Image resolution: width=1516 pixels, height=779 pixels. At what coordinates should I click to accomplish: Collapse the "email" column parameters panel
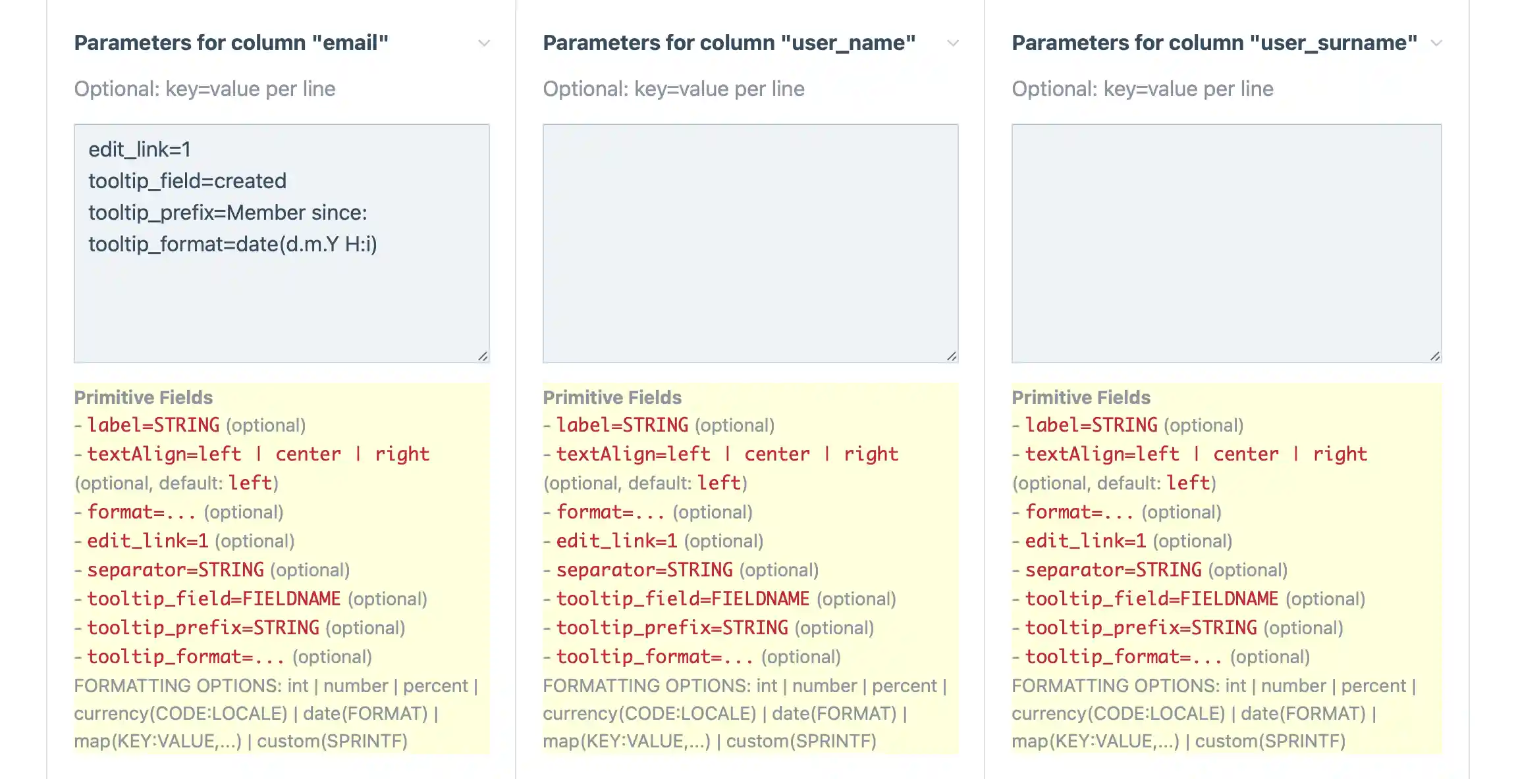click(484, 43)
